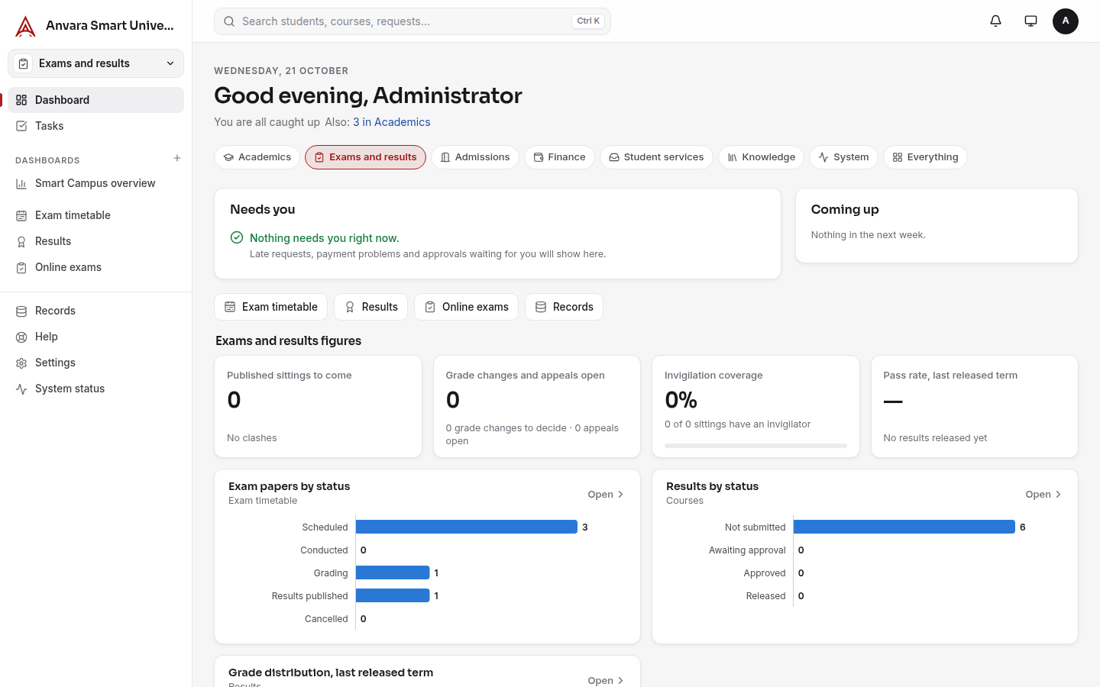Switch to the Academics filter tab
This screenshot has width=1100, height=687.
[x=257, y=157]
